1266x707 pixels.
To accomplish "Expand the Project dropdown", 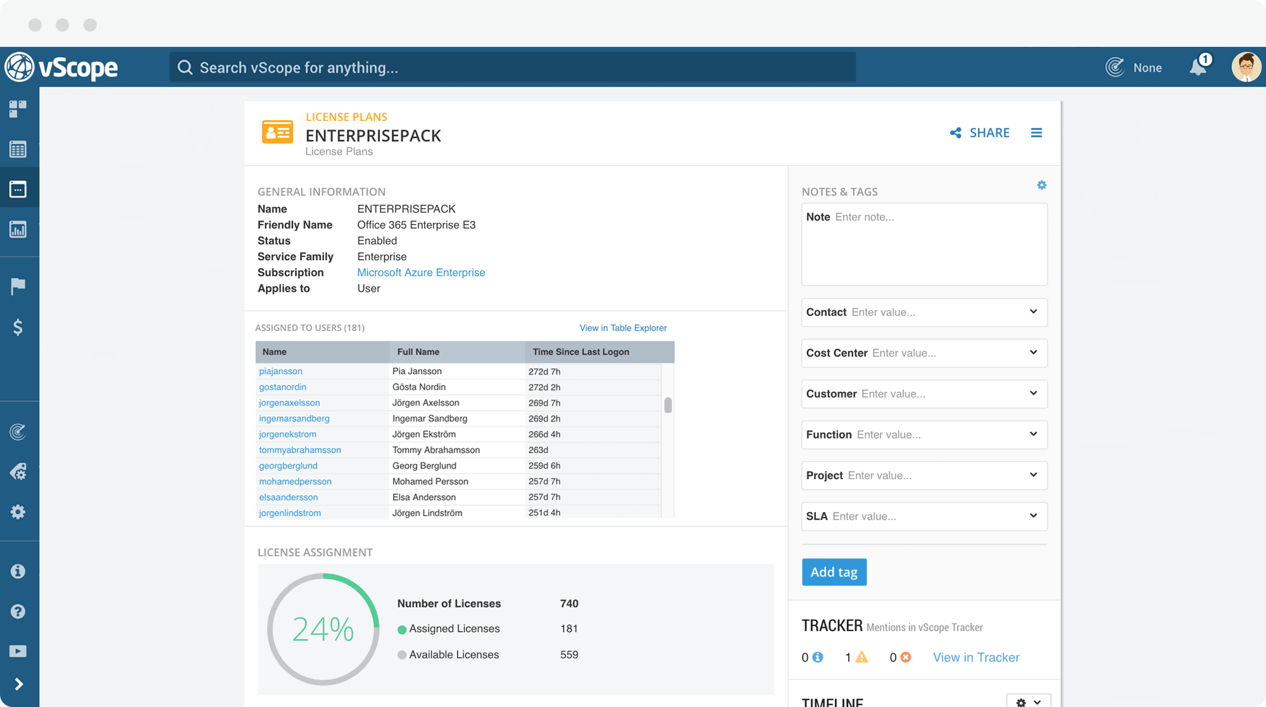I will pyautogui.click(x=1033, y=475).
